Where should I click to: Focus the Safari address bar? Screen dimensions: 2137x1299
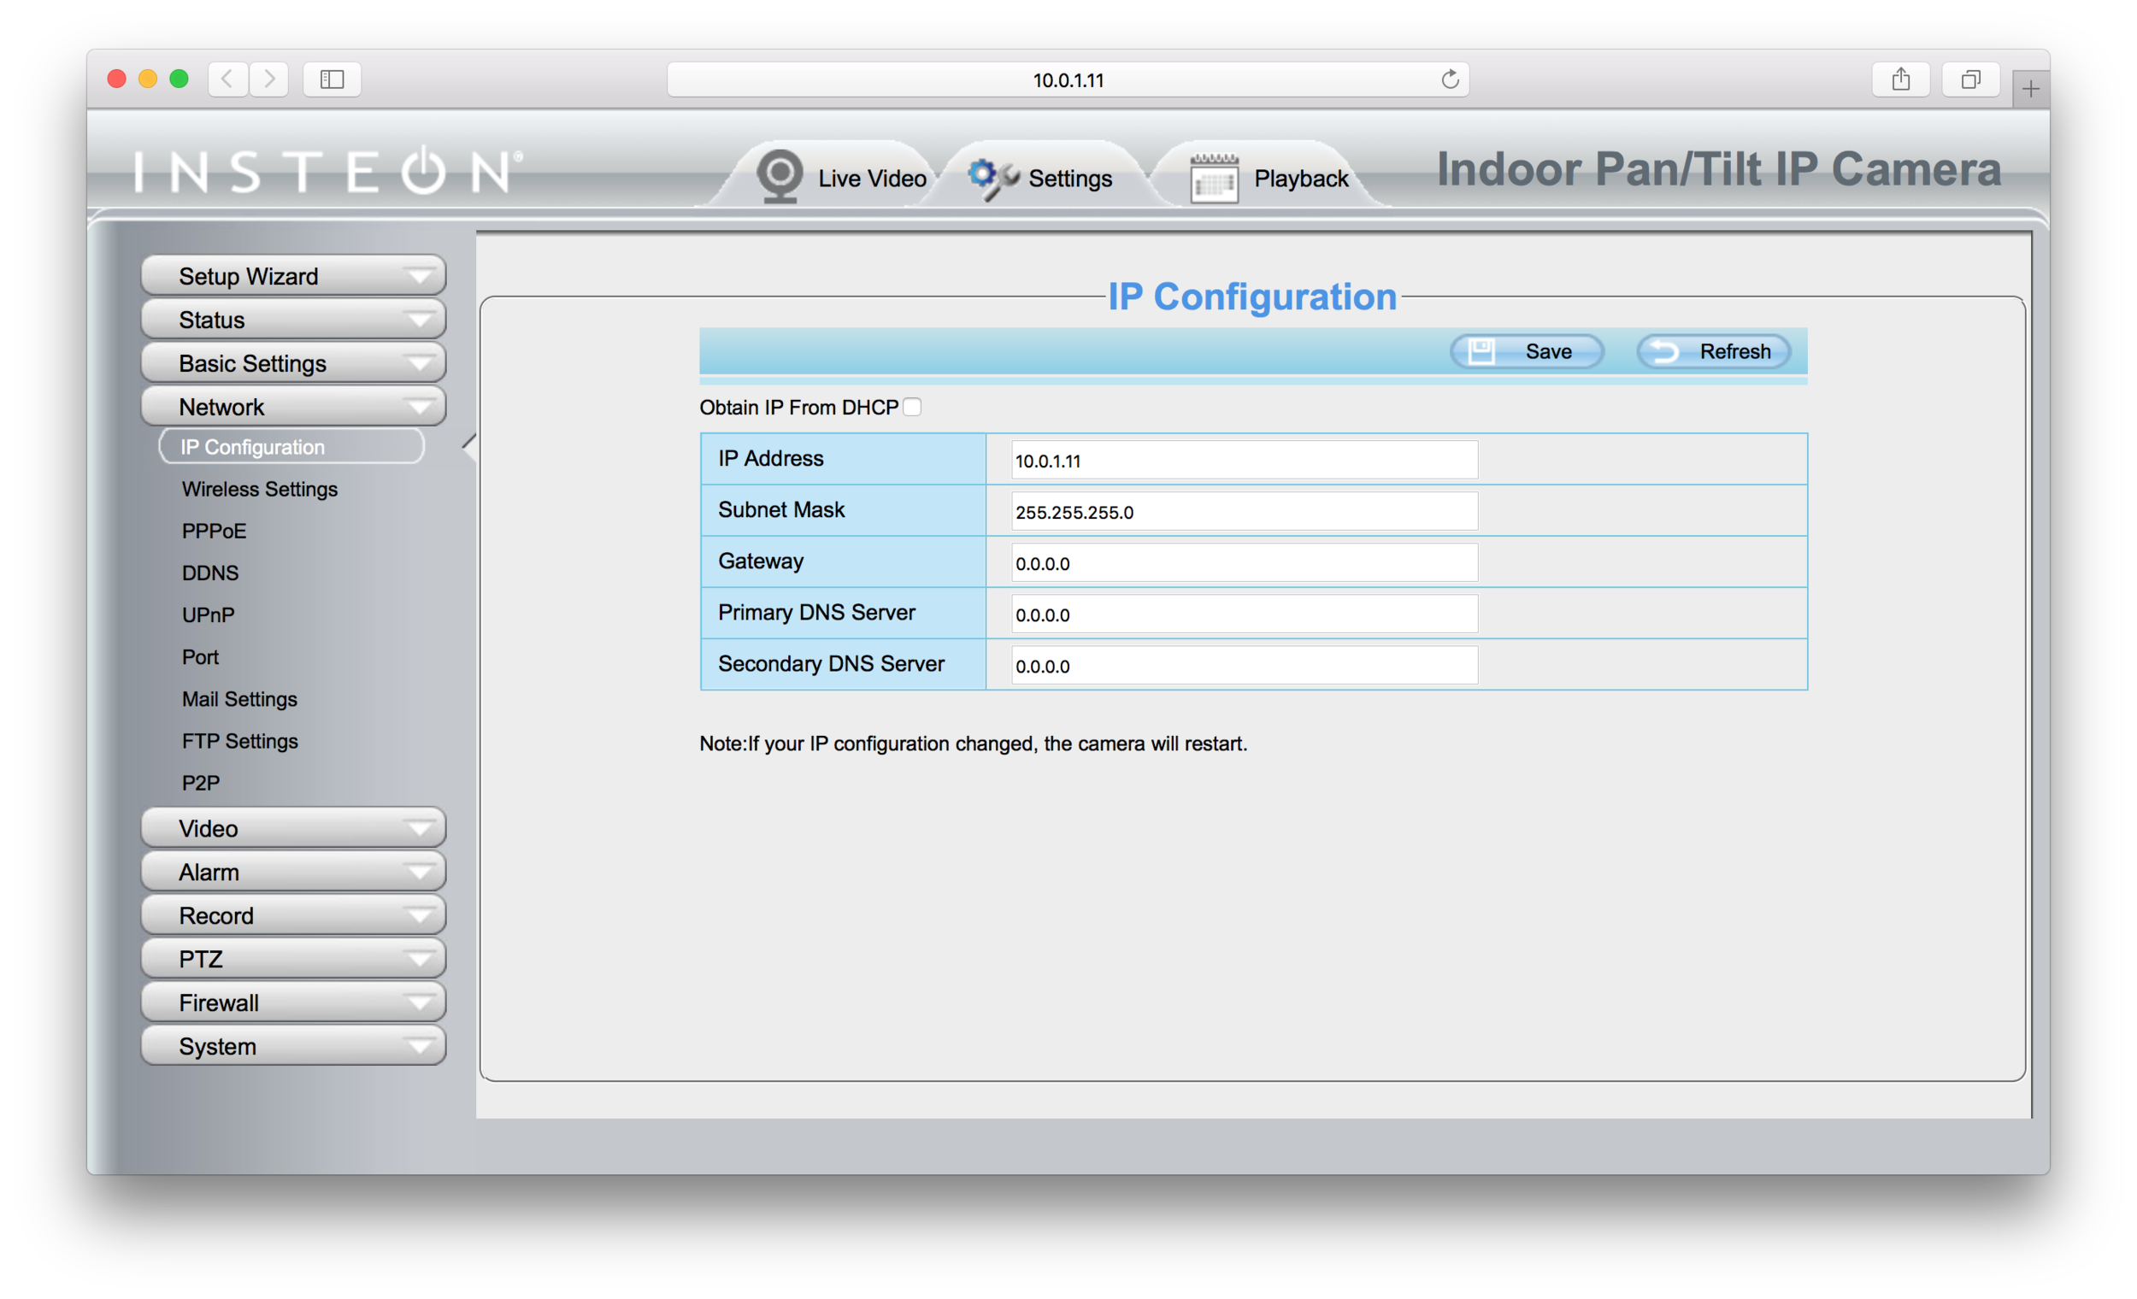(x=1068, y=79)
